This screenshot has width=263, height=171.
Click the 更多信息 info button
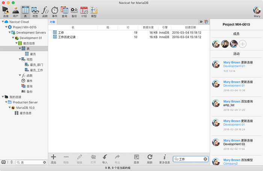point(165,159)
